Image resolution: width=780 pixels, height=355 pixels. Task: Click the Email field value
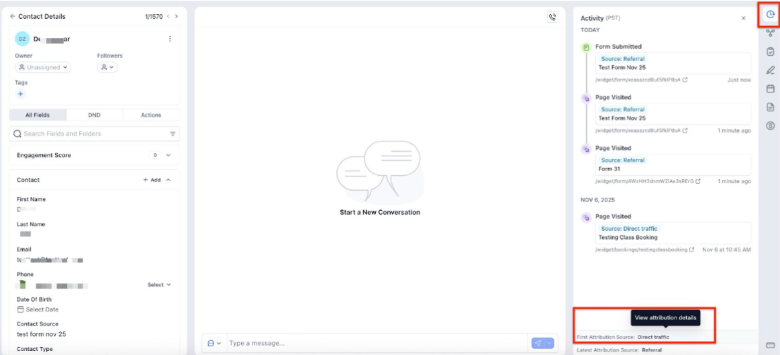(50, 260)
